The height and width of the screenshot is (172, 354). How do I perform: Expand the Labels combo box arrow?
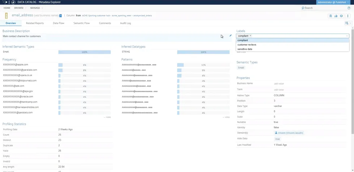pyautogui.click(x=347, y=36)
